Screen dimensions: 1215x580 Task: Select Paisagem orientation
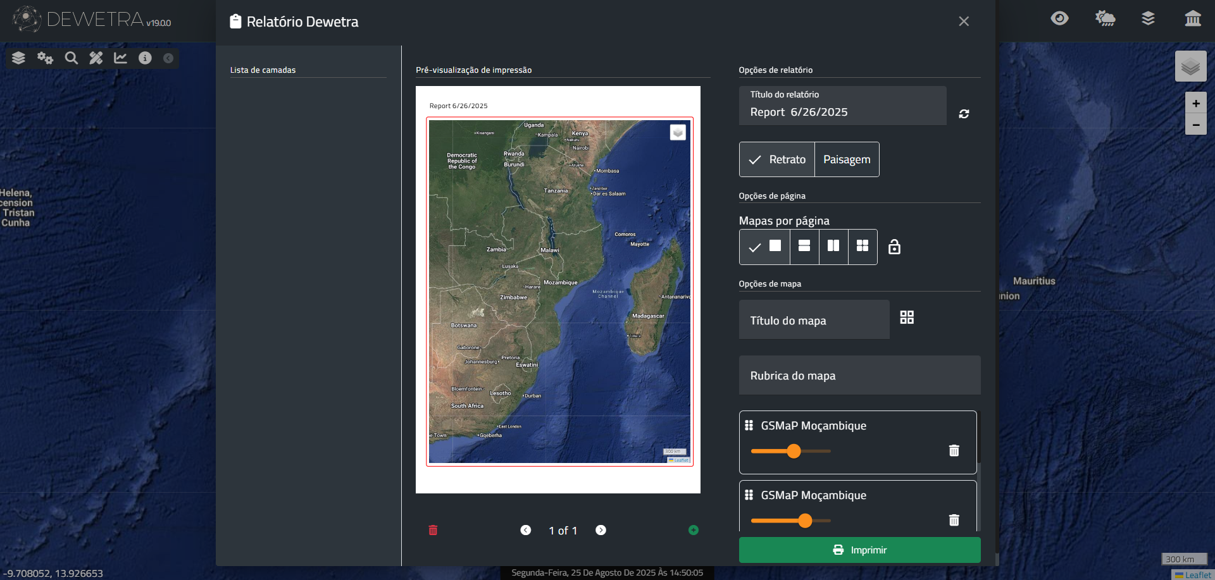point(847,159)
